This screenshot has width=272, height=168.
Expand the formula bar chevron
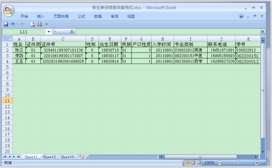tap(263, 31)
